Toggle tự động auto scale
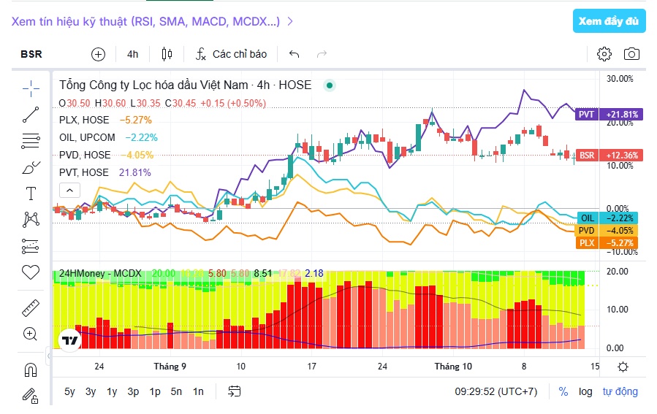Image resolution: width=657 pixels, height=414 pixels. (x=620, y=391)
